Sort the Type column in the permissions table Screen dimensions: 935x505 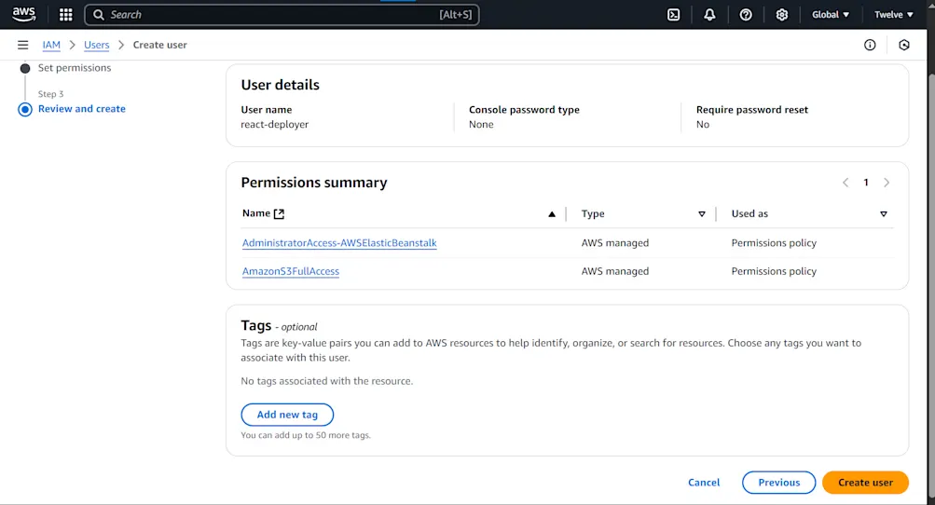click(702, 214)
